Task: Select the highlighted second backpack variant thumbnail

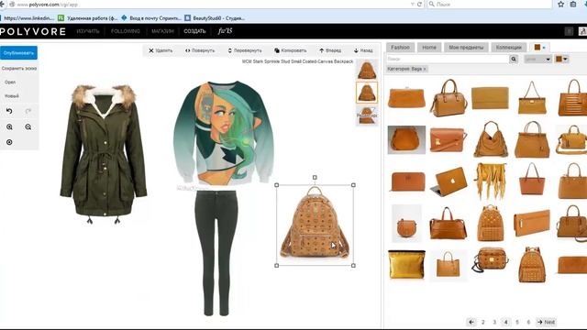Action: pos(367,93)
